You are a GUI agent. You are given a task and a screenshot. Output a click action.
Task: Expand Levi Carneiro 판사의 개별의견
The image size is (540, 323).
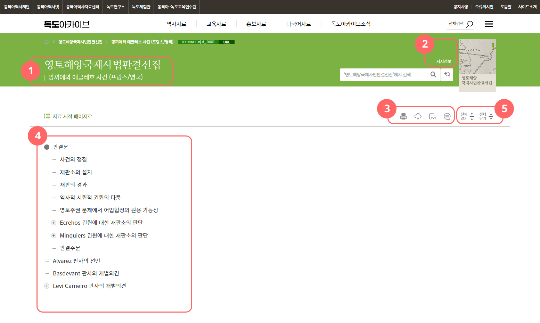point(47,286)
